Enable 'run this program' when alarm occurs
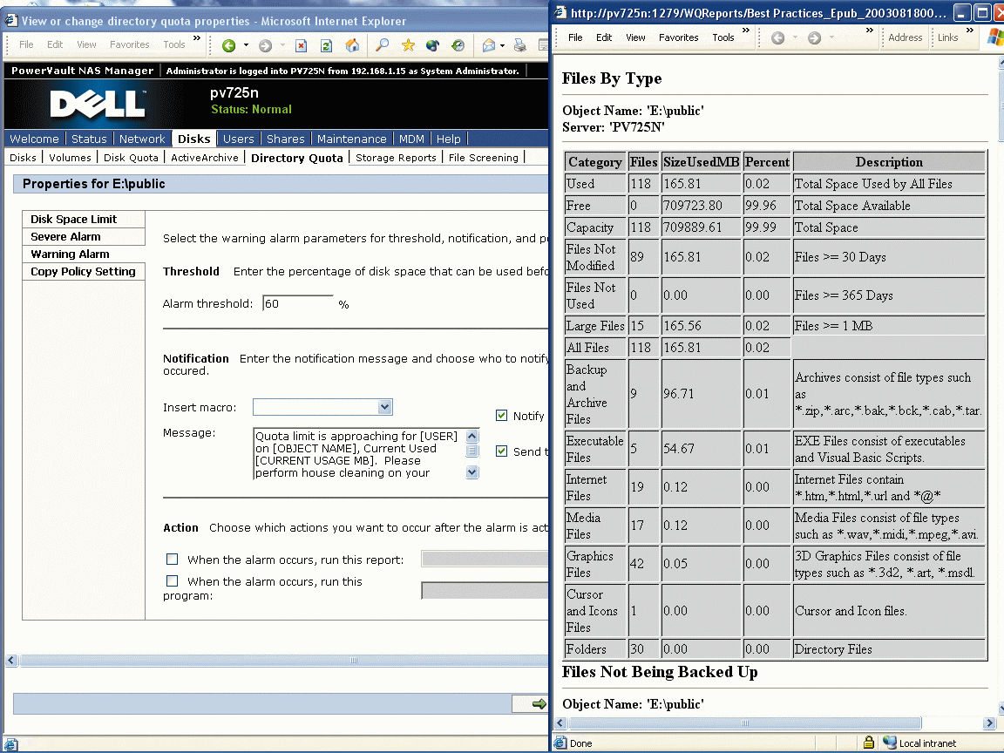The image size is (1004, 753). (173, 581)
